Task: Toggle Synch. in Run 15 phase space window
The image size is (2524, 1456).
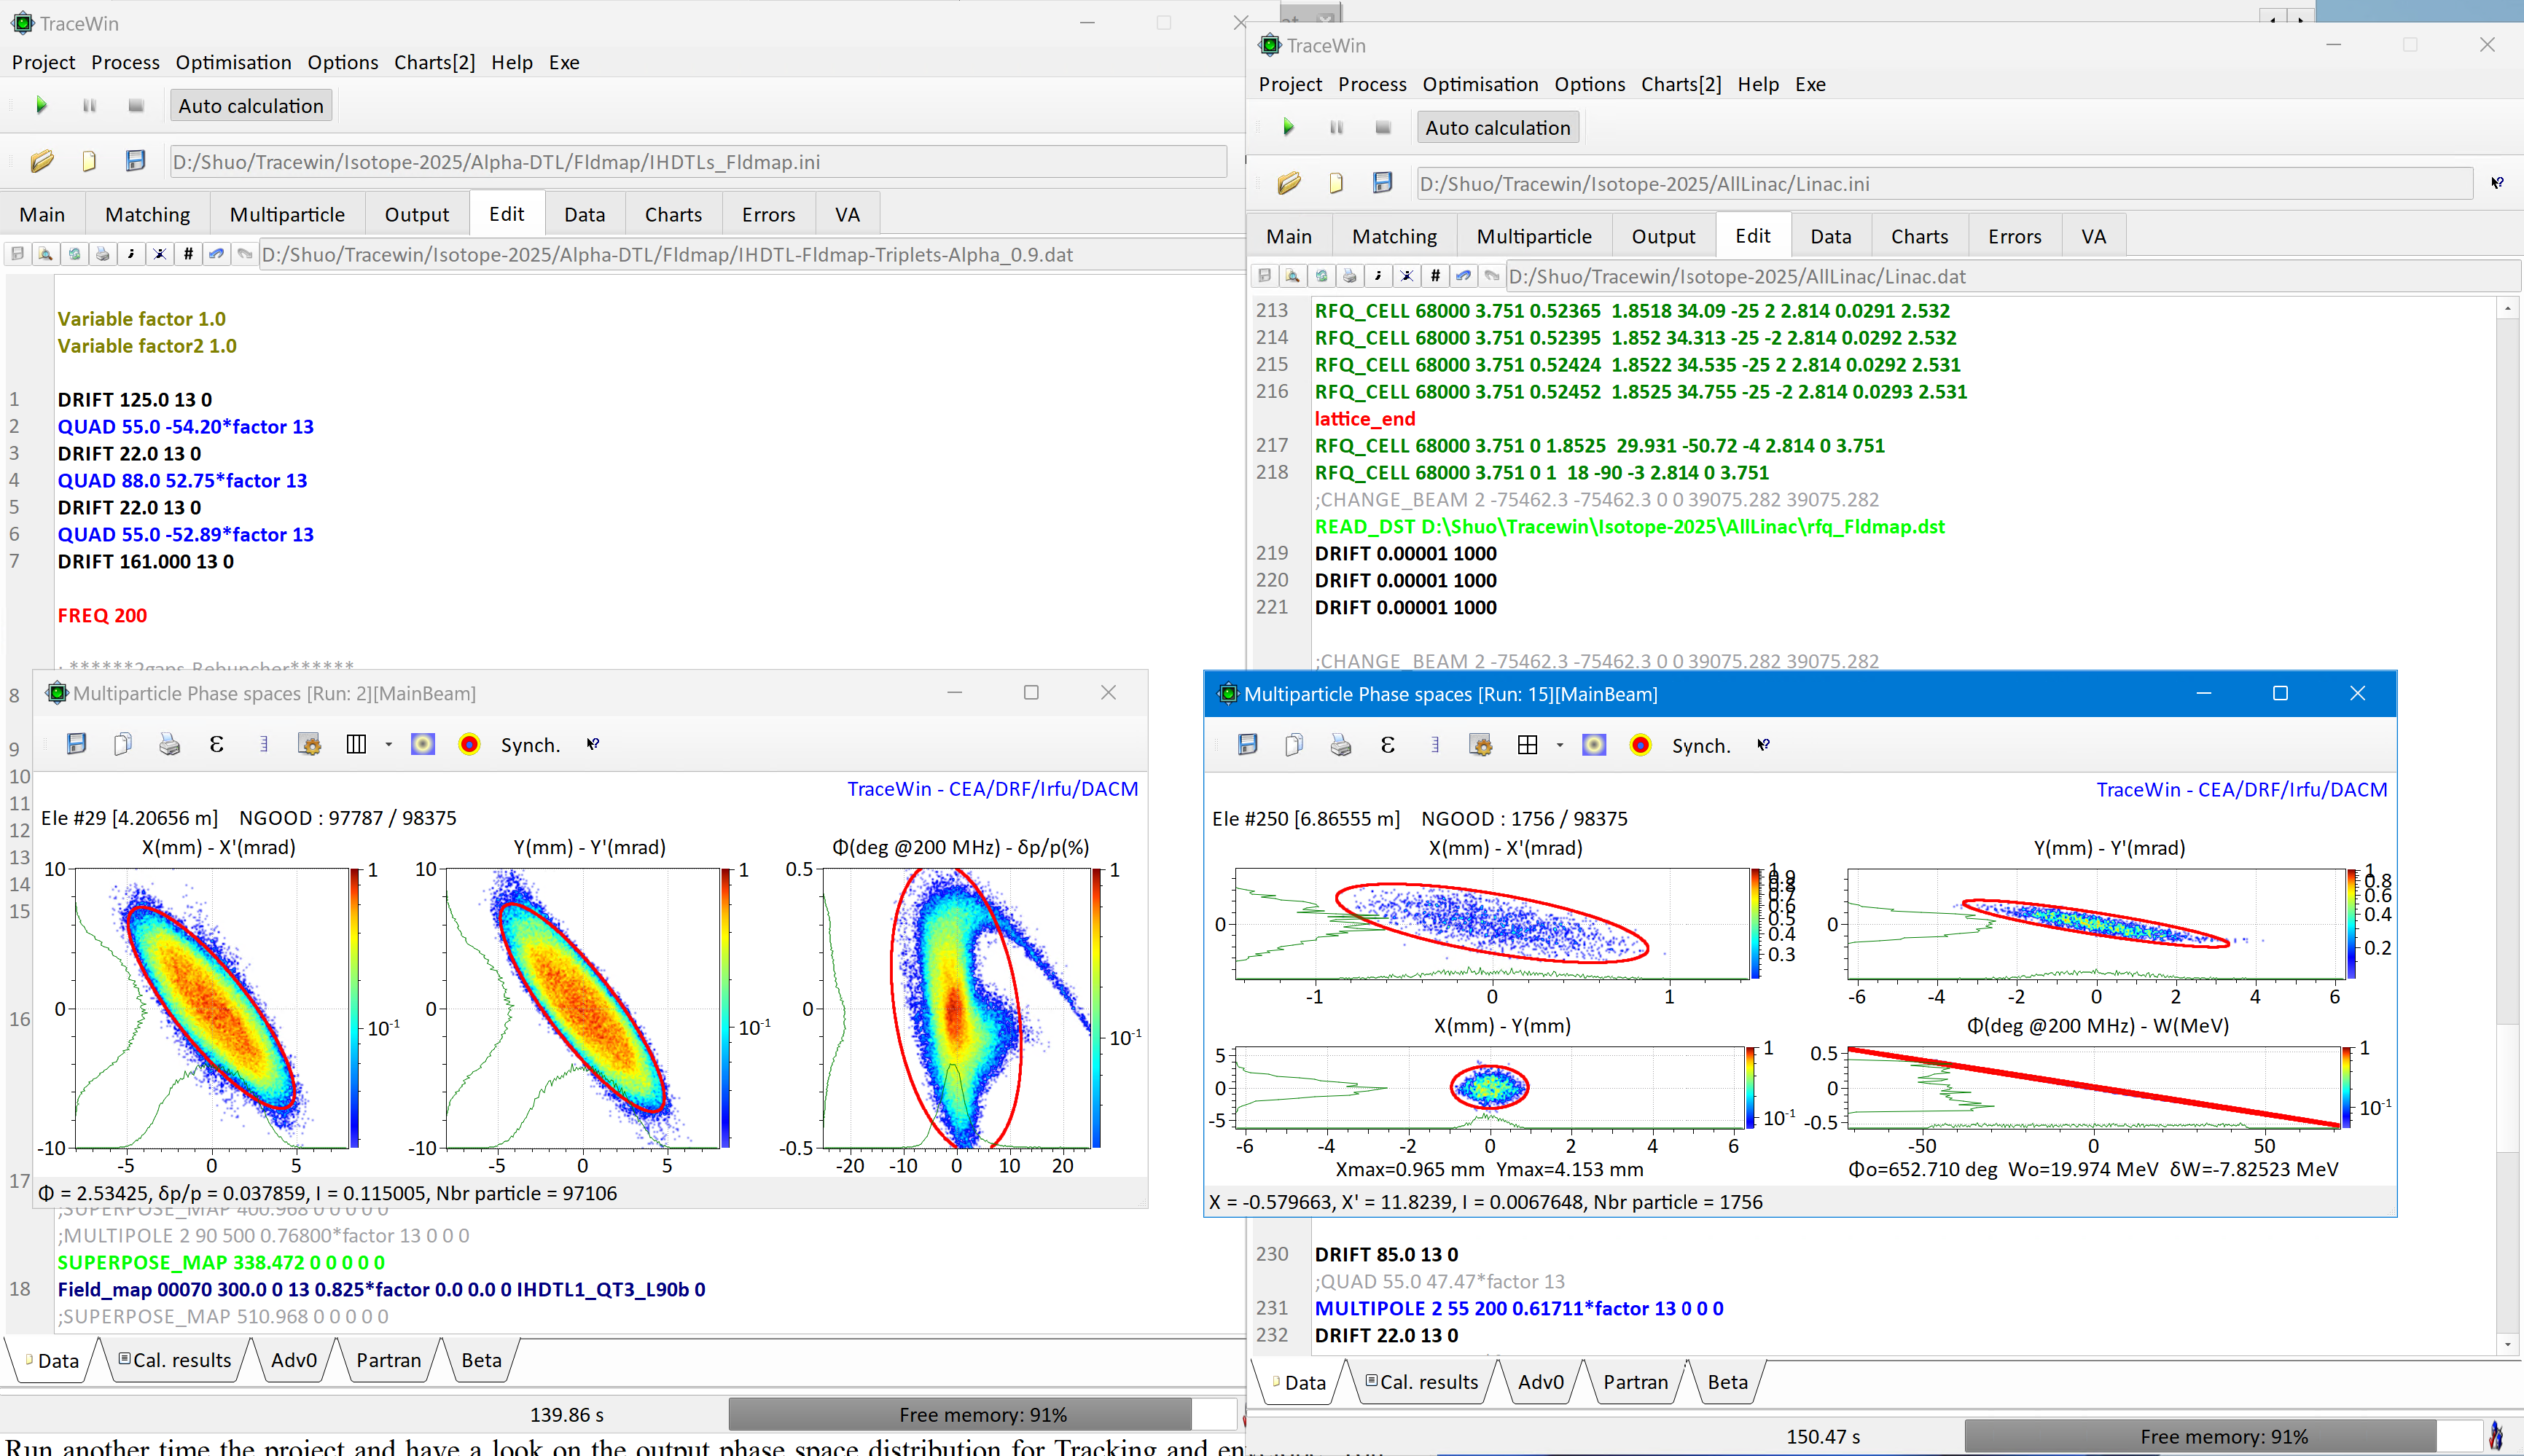Action: coord(1700,746)
